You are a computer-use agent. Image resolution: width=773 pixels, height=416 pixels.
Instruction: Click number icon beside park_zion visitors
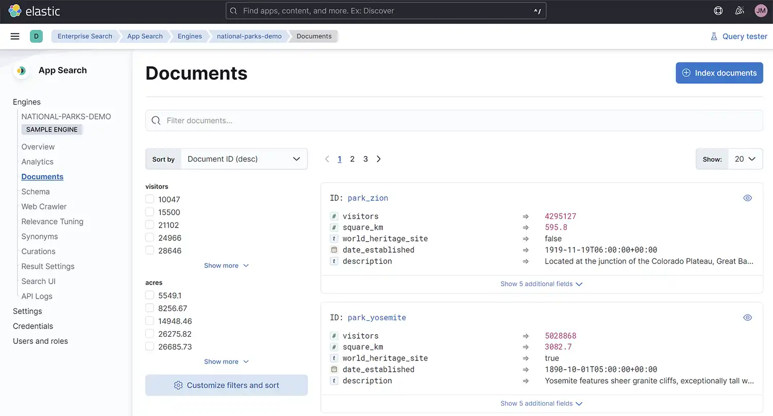pyautogui.click(x=334, y=216)
